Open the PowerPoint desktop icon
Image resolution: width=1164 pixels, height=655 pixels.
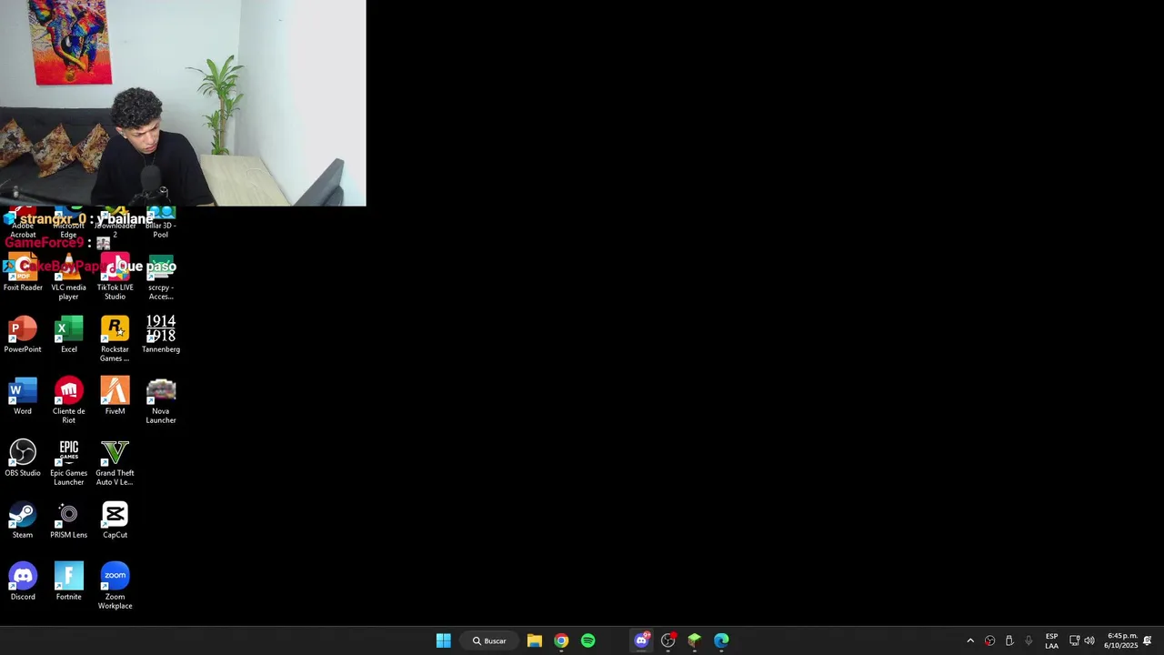click(23, 335)
